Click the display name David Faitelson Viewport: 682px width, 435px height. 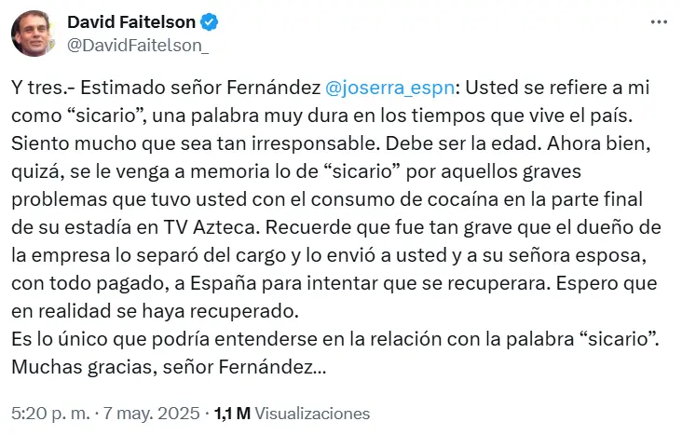131,21
